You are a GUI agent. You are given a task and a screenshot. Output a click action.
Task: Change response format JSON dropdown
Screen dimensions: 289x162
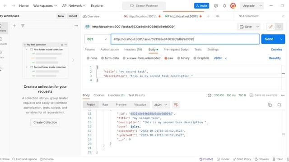click(x=161, y=105)
